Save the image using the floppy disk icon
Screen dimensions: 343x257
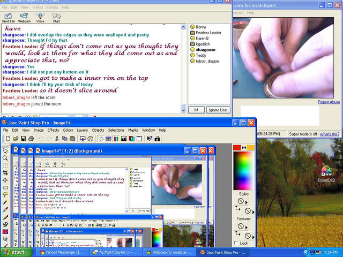click(x=23, y=139)
